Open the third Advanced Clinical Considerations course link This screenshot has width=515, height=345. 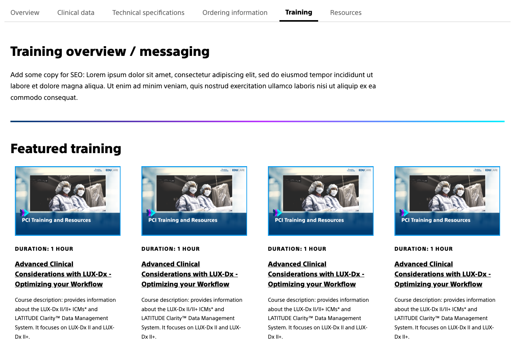316,274
